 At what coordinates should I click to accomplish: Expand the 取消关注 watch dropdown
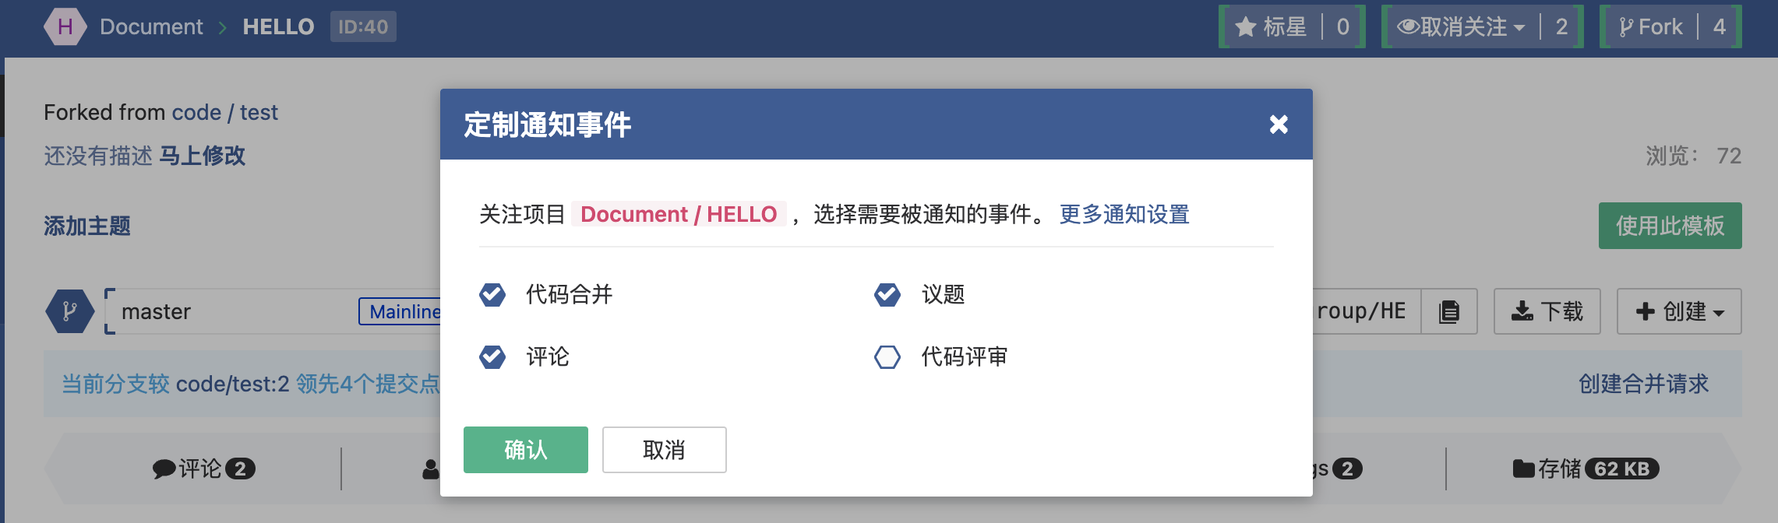tap(1461, 27)
